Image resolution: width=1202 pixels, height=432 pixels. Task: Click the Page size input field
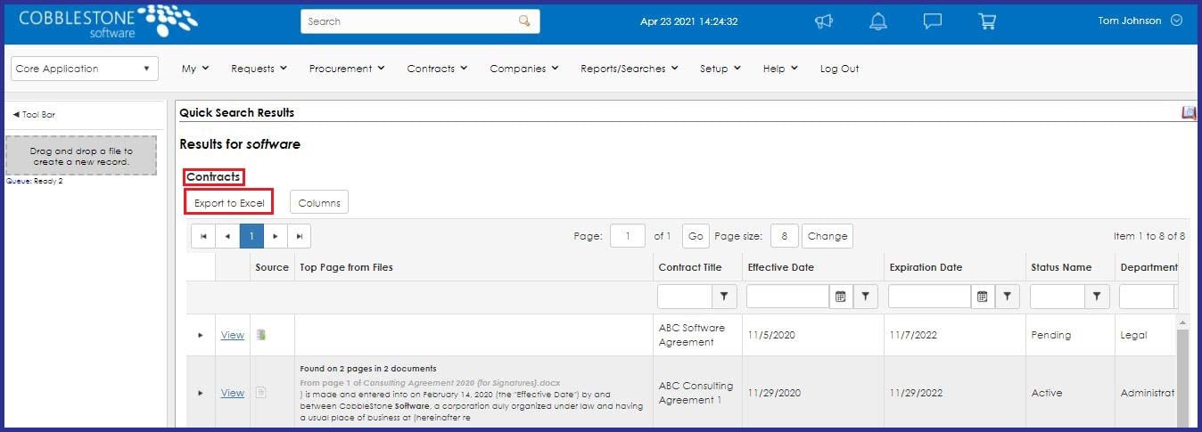tap(784, 236)
